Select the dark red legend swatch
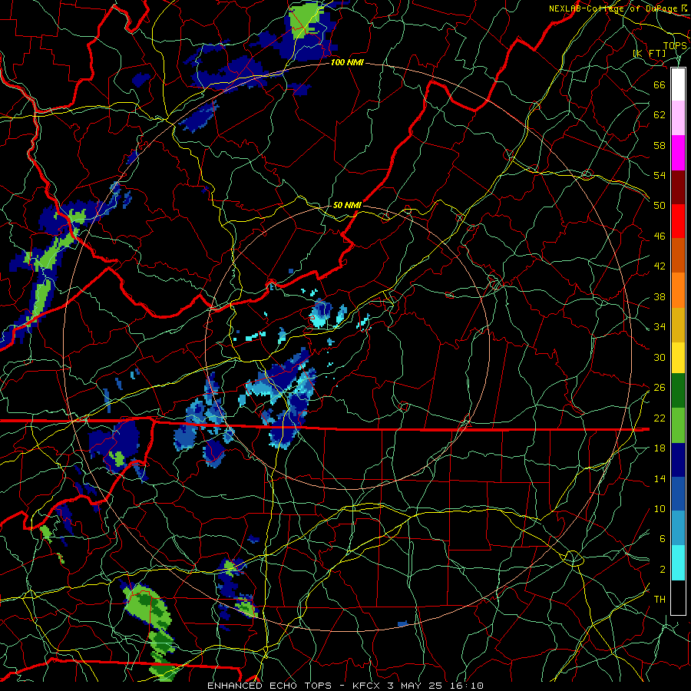This screenshot has height=691, width=691. pyautogui.click(x=678, y=187)
